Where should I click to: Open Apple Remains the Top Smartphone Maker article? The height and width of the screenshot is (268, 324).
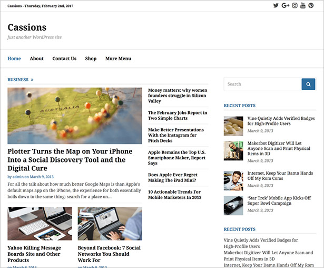176,158
